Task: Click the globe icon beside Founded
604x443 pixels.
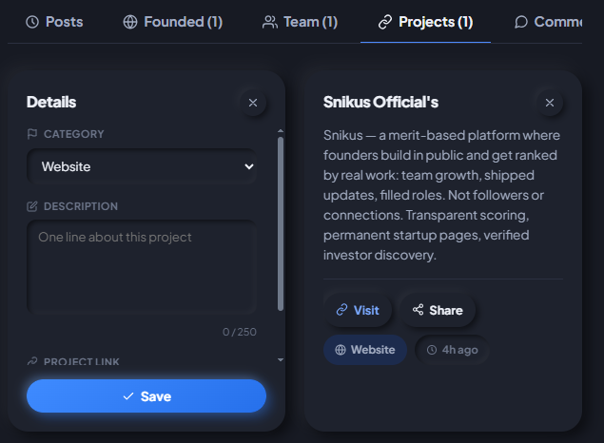Action: 130,22
